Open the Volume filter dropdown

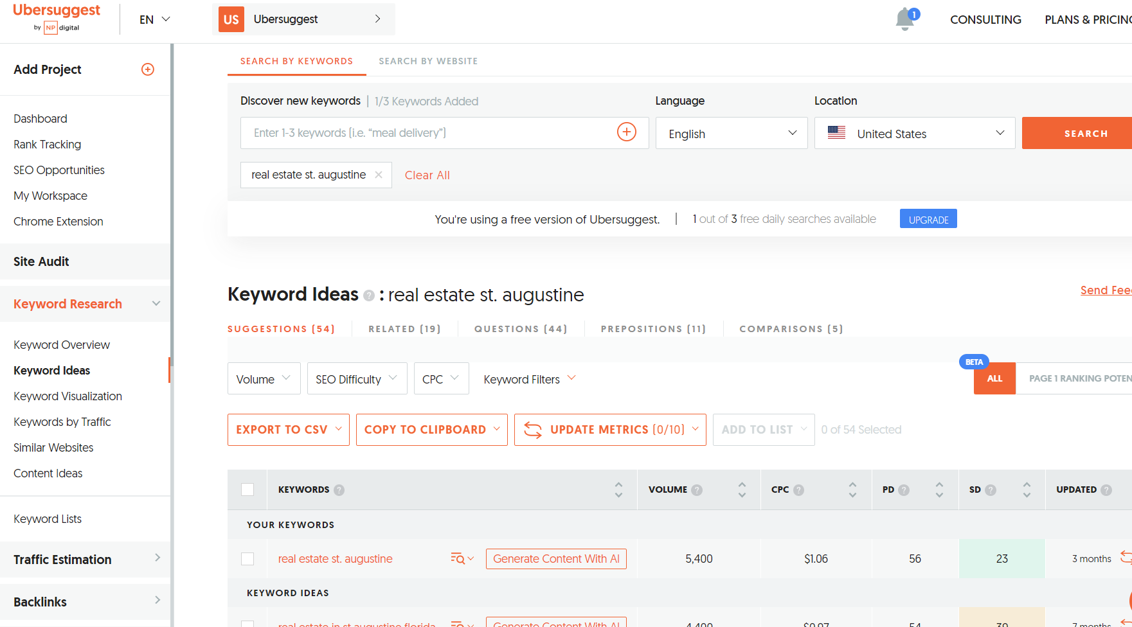pos(264,379)
